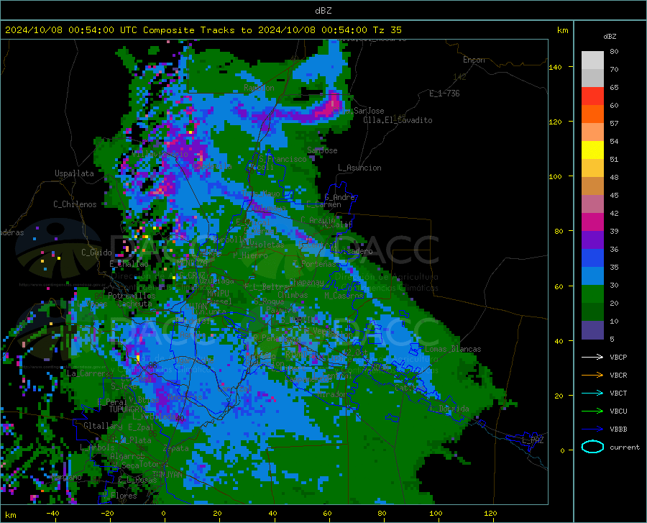Click the TUPUNGATO map label
Screen dimensions: 647x523
point(127,409)
